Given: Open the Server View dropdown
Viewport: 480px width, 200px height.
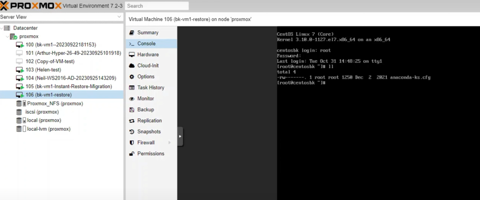Looking at the screenshot, I should [119, 17].
